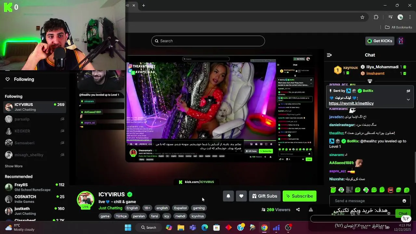Click the Get KICKs button
The image size is (416, 234).
point(380,41)
